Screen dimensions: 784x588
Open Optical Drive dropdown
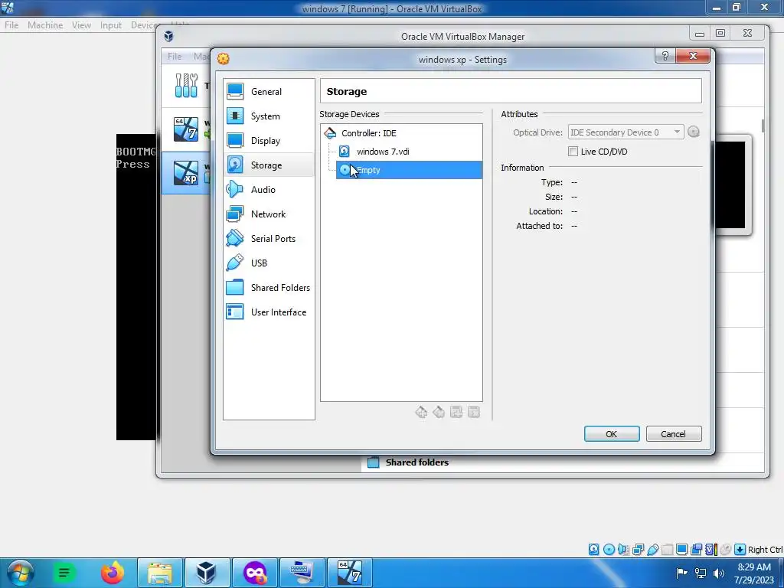[626, 132]
